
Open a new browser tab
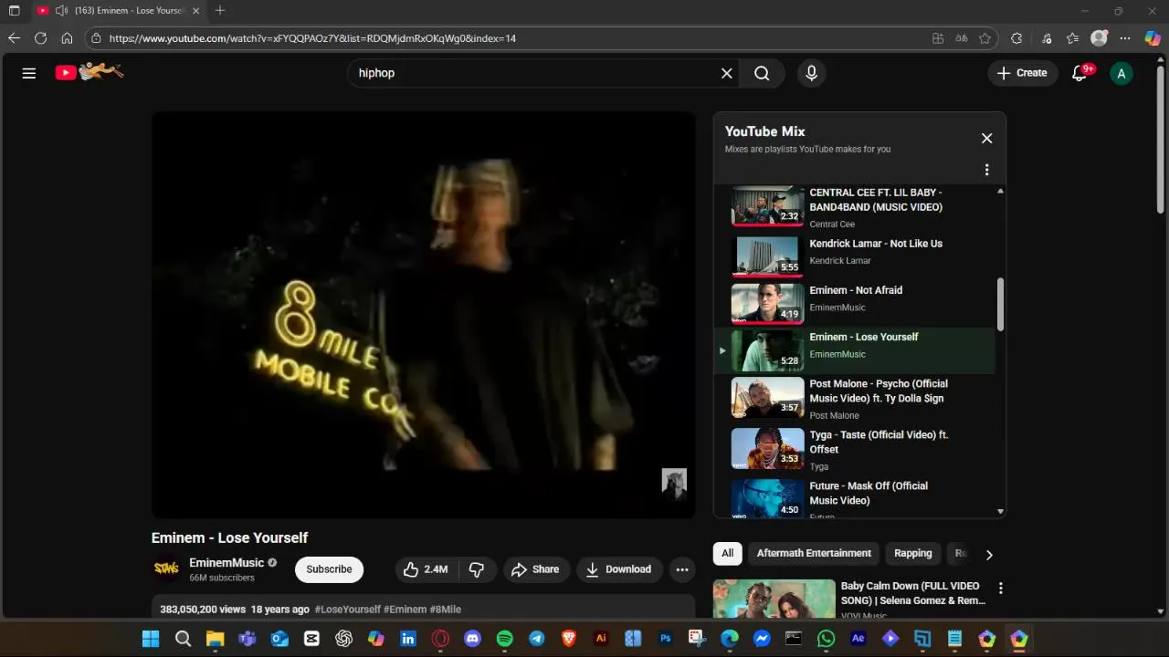pos(220,11)
